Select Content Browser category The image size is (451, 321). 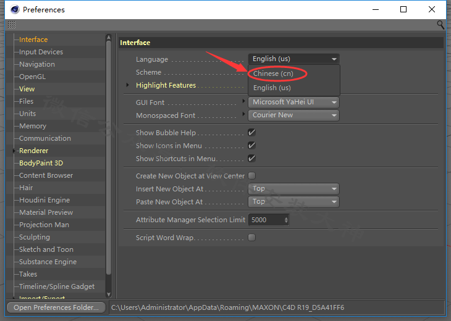coord(46,175)
